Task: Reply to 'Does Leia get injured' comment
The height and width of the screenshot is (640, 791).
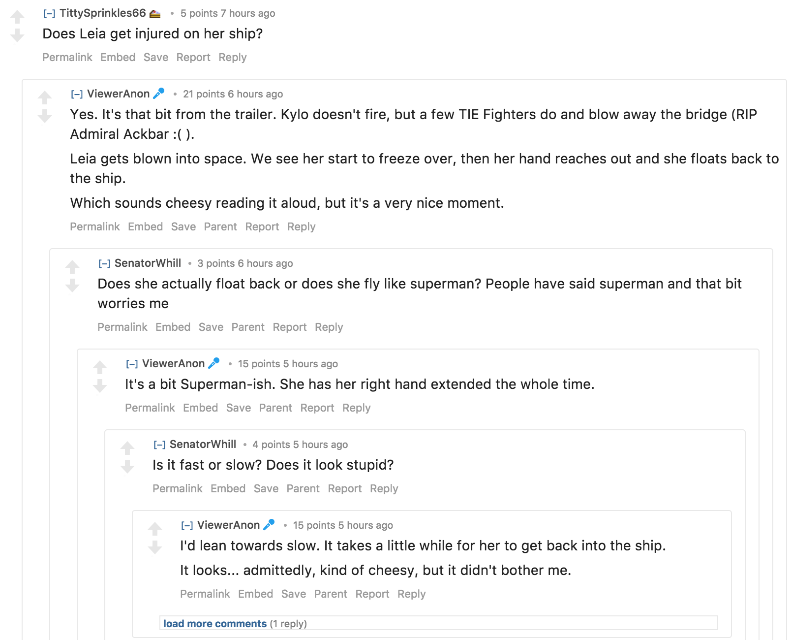Action: tap(233, 58)
